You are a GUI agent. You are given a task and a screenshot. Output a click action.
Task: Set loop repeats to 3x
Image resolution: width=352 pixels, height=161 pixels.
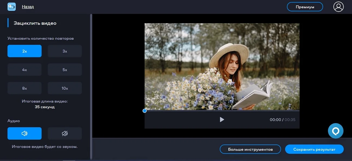65,51
